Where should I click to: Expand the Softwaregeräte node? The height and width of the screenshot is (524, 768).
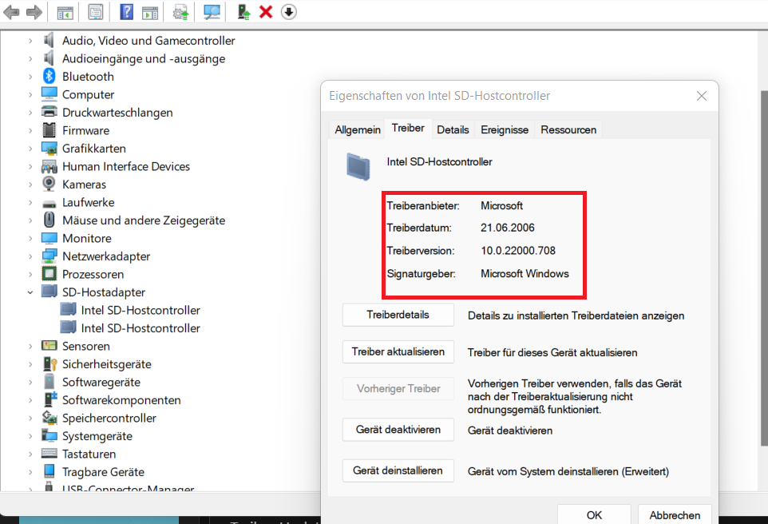coord(30,382)
